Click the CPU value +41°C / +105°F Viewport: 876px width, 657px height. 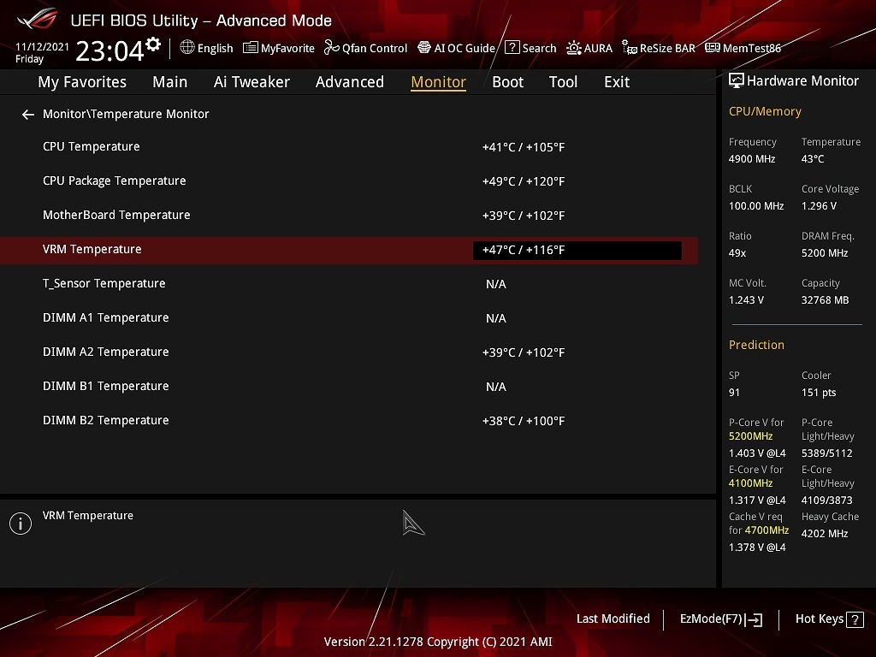tap(524, 147)
